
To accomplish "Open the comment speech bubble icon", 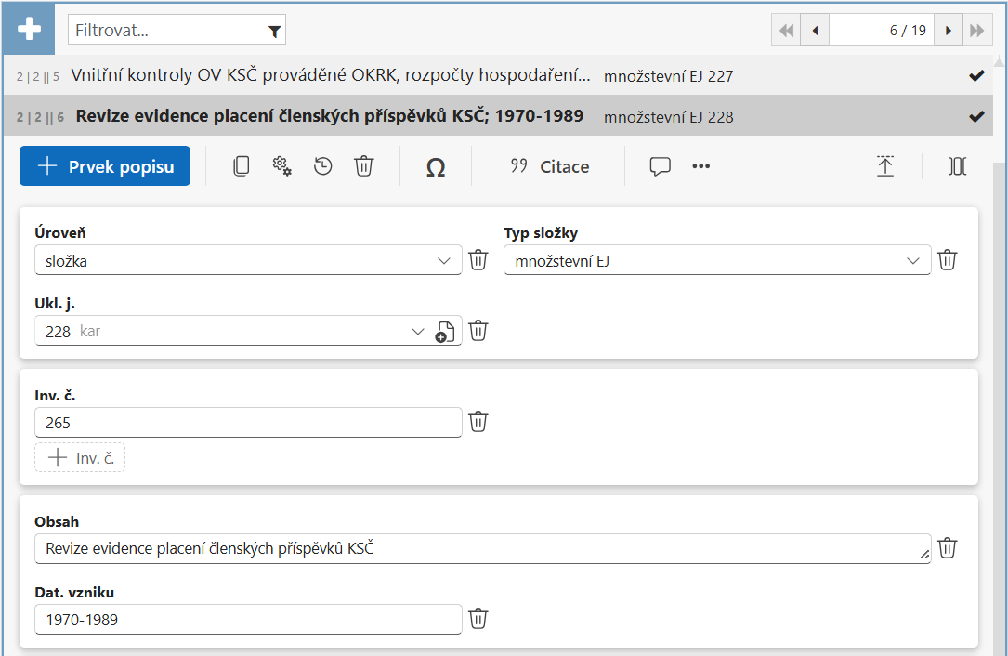I will 661,166.
